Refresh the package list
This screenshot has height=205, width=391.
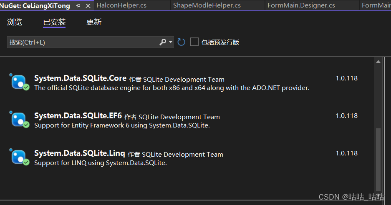181,42
